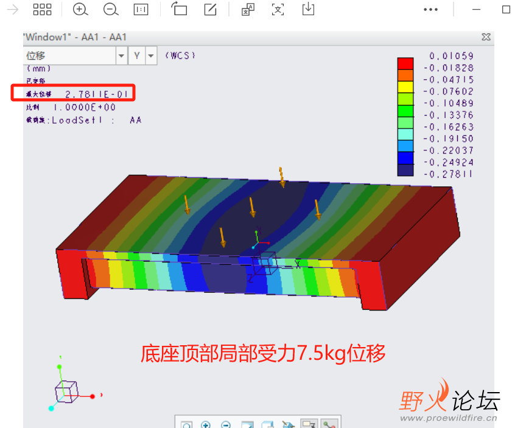Viewport: 512px width, 428px height.
Task: Expand the 位移 quantity dropdown arrow
Action: click(x=121, y=55)
